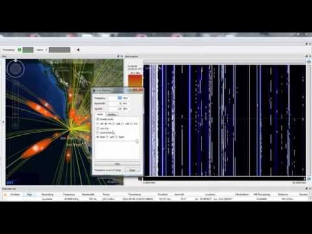Switch to the Audio tab in dialog
The image size is (312, 234).
tap(100, 114)
